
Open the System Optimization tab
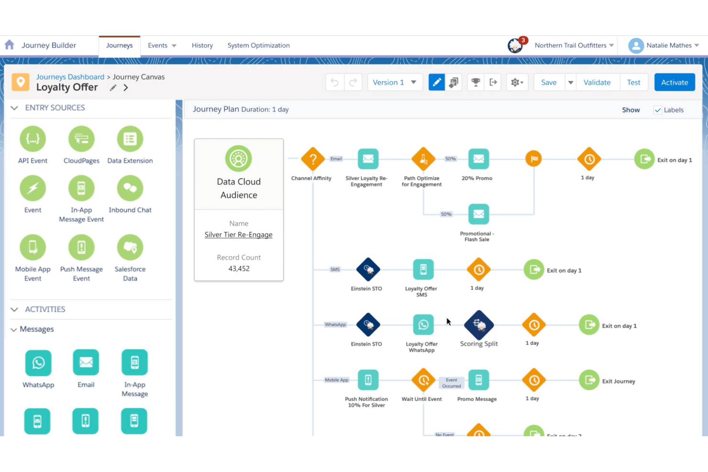[x=258, y=45]
